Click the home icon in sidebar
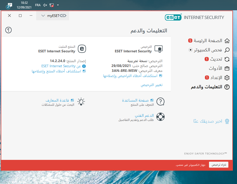 (x=227, y=41)
